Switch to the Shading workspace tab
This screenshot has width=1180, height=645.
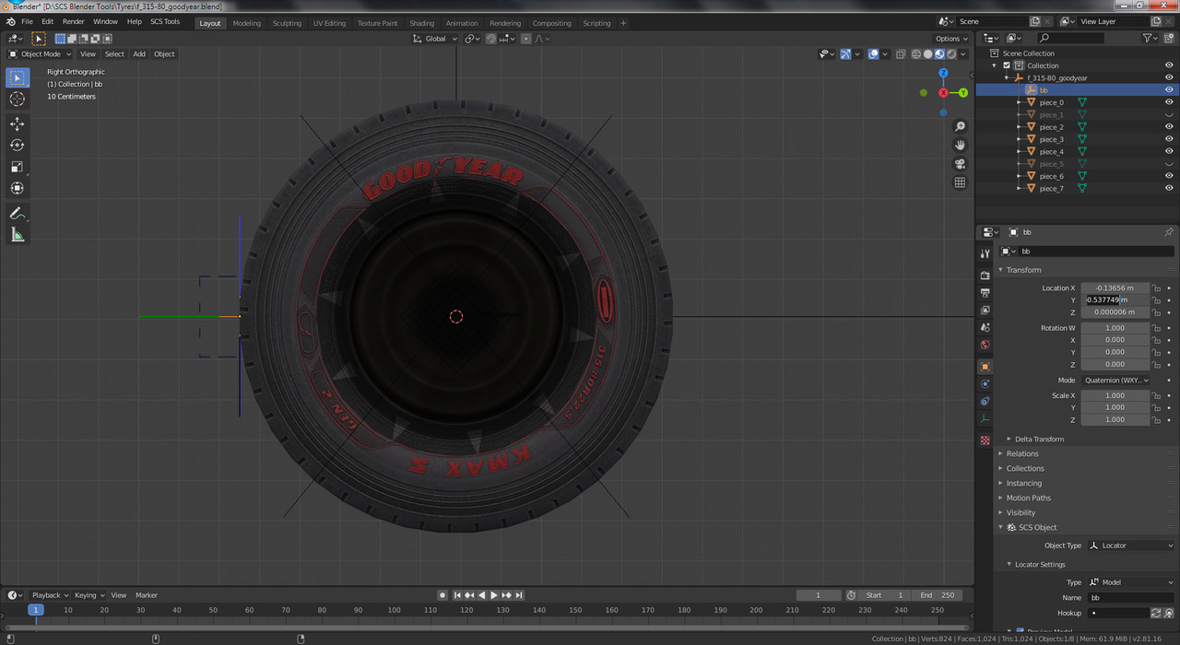tap(421, 23)
